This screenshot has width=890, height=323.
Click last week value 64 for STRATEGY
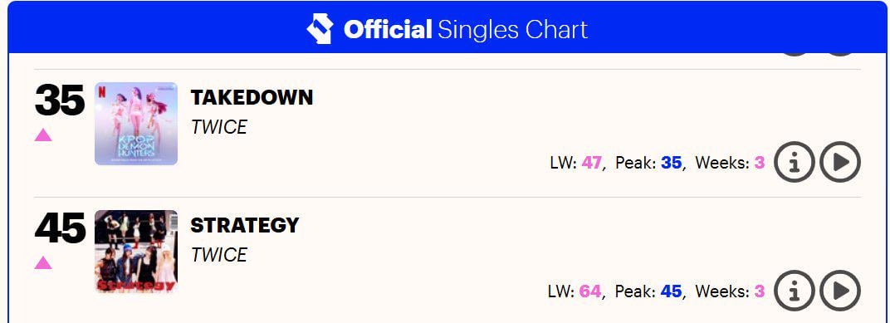[x=590, y=291]
